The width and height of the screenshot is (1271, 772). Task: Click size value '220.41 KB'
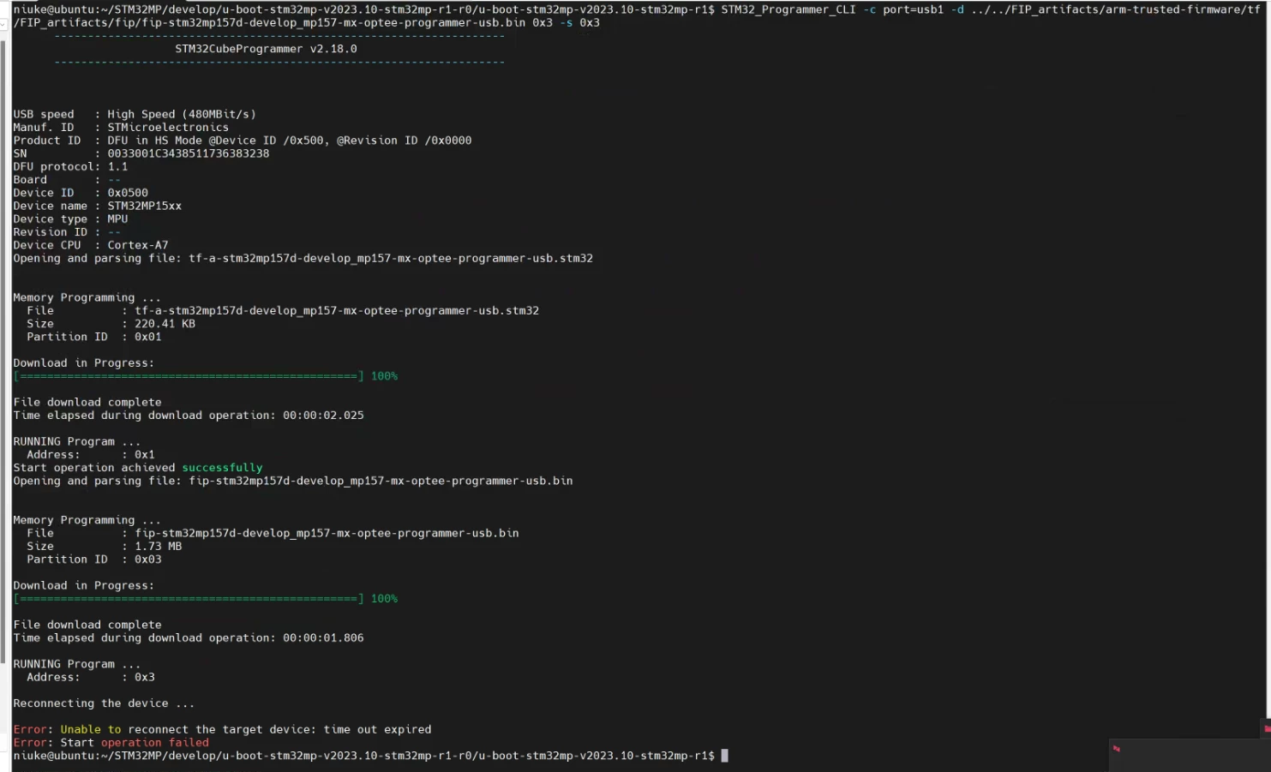pyautogui.click(x=165, y=324)
